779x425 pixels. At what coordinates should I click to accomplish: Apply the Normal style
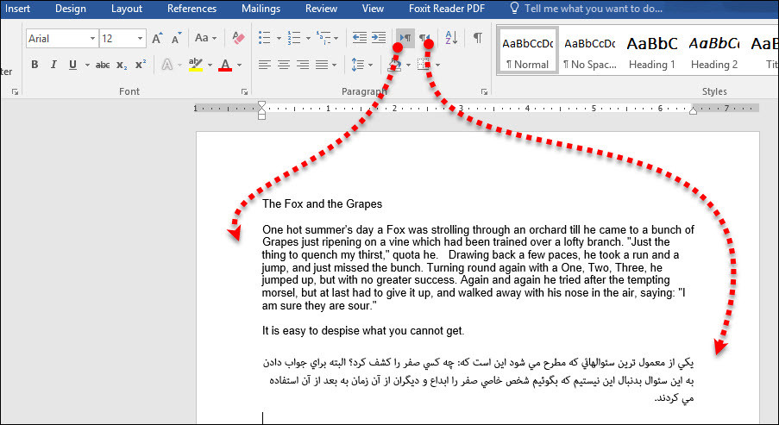click(528, 52)
